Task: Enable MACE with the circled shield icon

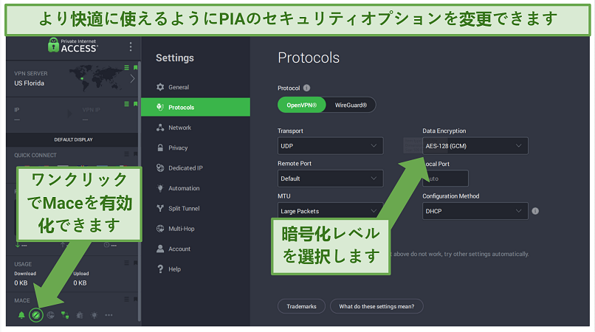Action: tap(36, 315)
